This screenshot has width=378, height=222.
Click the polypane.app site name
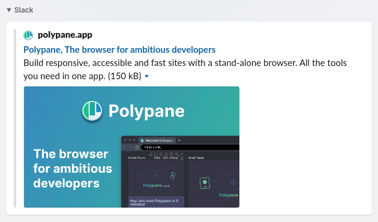coord(65,35)
